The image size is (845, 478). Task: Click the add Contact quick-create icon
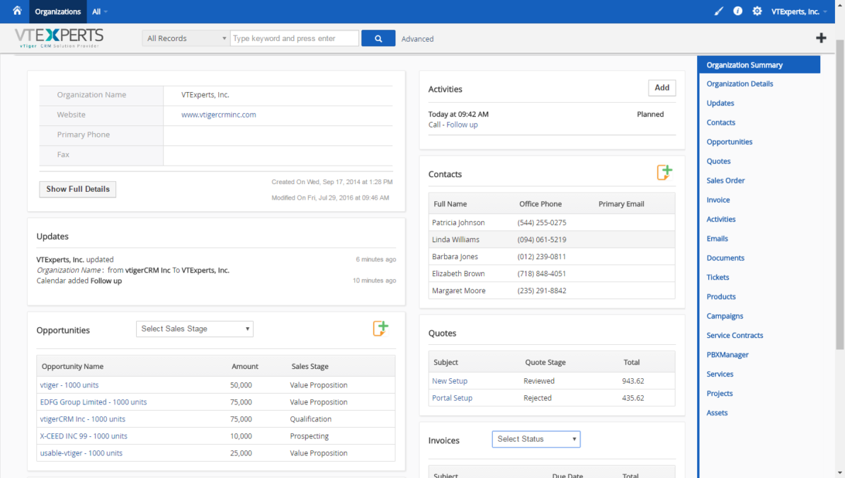click(x=664, y=171)
